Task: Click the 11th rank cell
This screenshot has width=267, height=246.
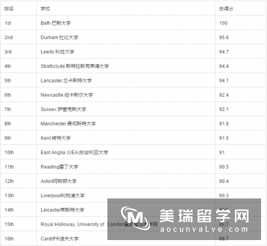Action: pyautogui.click(x=18, y=166)
